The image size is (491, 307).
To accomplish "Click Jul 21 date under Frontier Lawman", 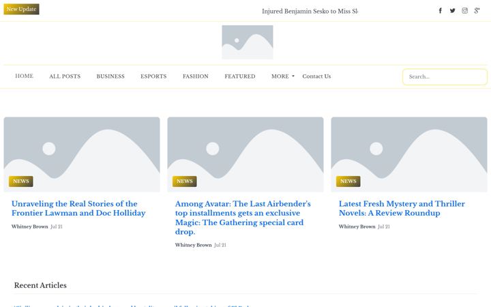I will click(x=57, y=226).
